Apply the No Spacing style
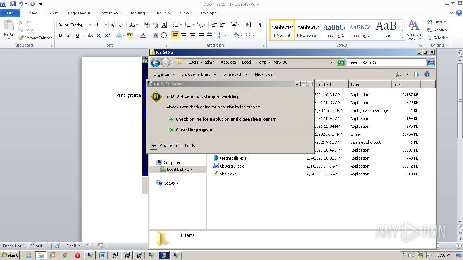The height and width of the screenshot is (260, 463). pos(308,30)
